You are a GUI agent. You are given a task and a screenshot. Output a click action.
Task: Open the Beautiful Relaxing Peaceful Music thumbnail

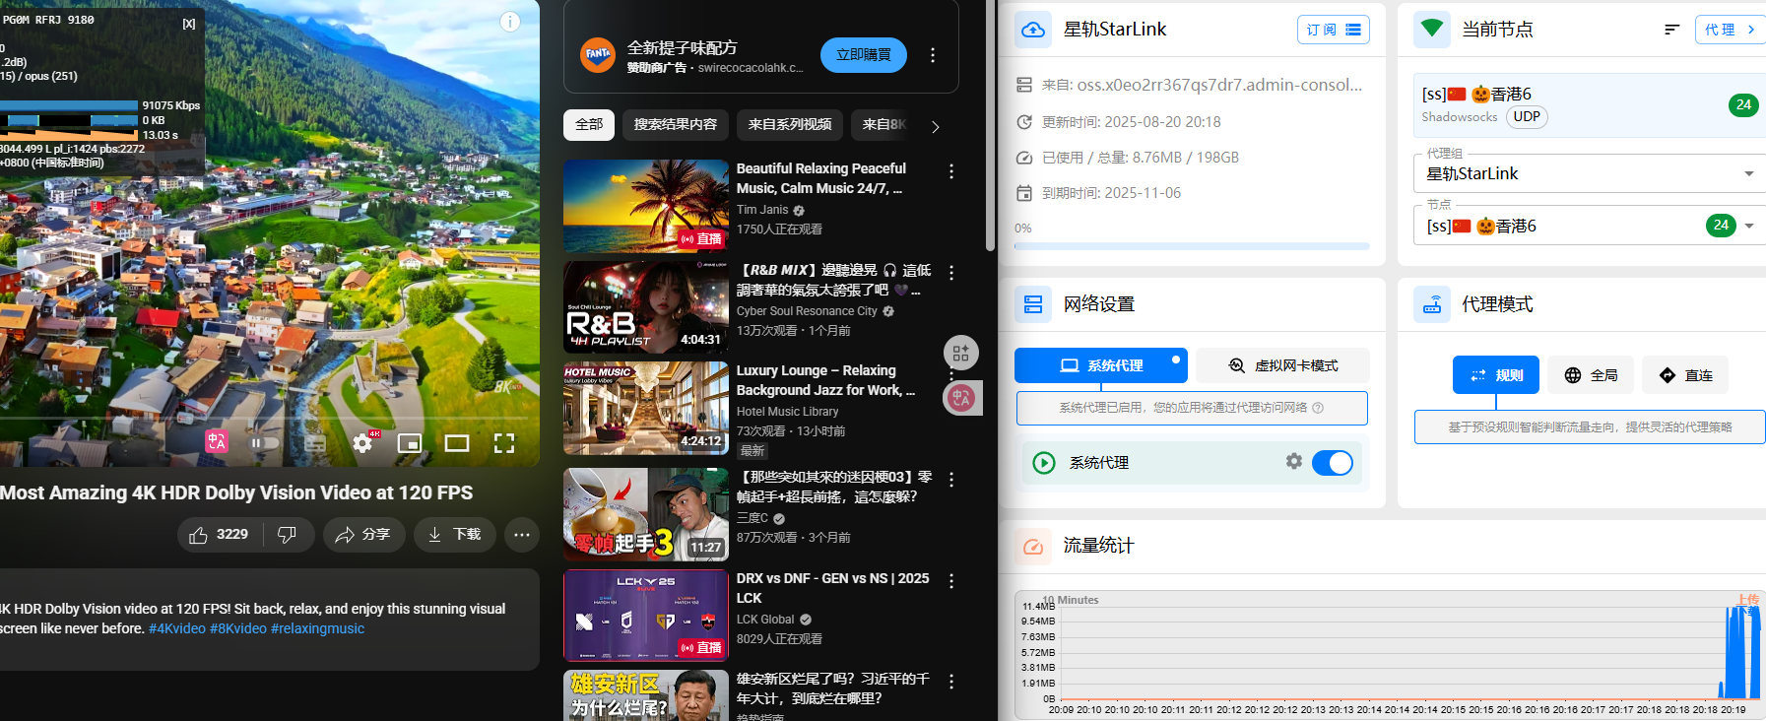[x=646, y=206]
